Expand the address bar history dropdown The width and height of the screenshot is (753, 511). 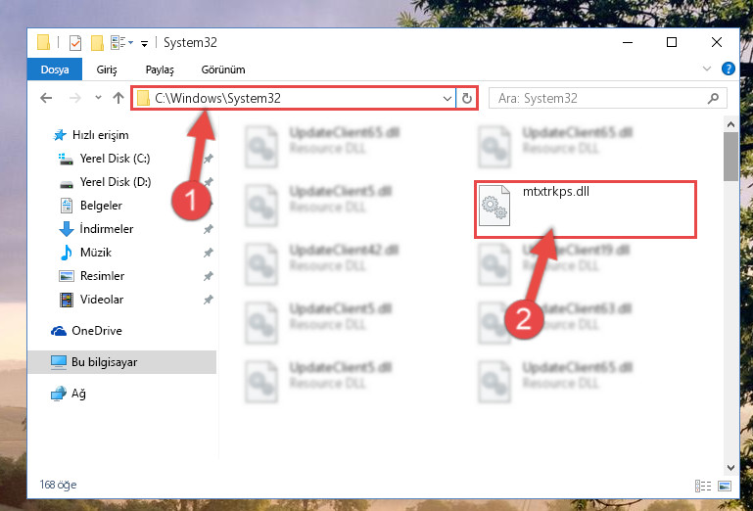tap(447, 99)
